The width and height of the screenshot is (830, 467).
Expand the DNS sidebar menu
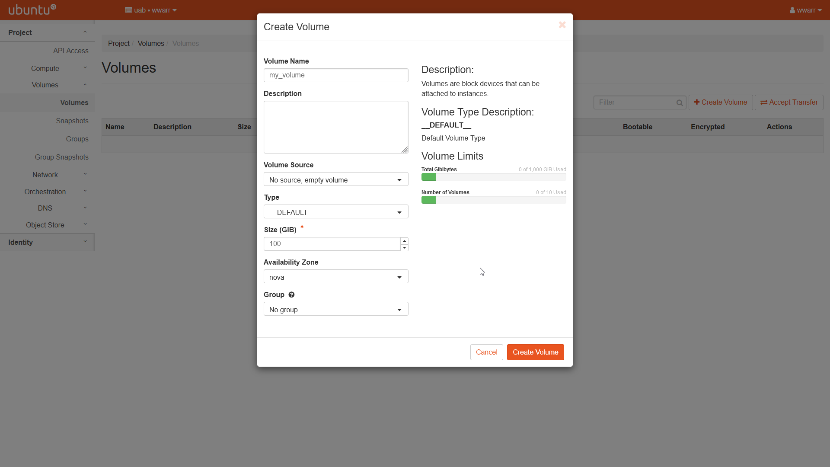tap(48, 208)
